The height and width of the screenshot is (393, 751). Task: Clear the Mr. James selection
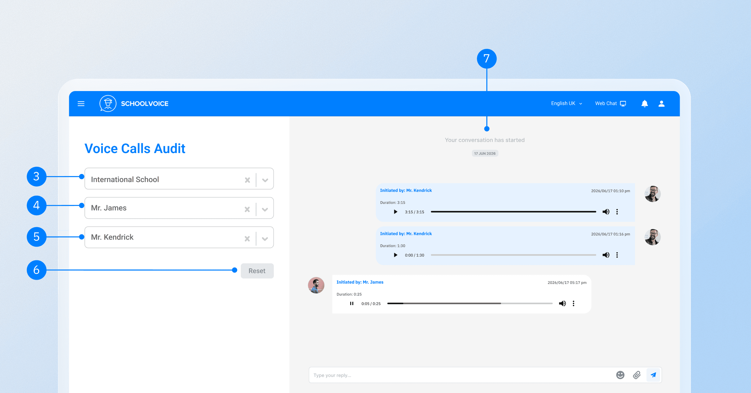click(247, 209)
